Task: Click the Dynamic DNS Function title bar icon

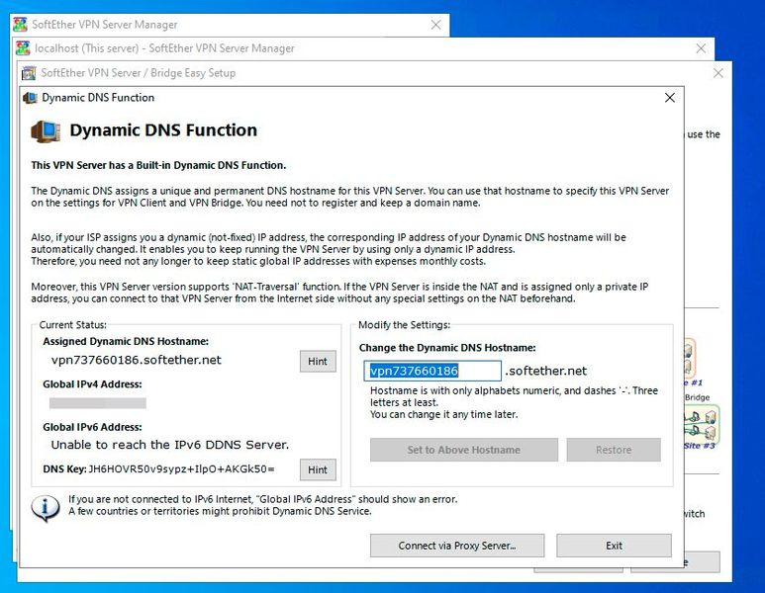Action: coord(31,98)
